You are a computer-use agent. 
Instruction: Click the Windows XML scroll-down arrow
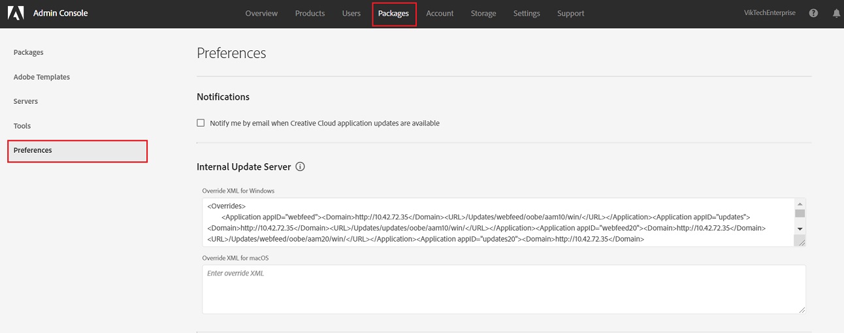800,229
